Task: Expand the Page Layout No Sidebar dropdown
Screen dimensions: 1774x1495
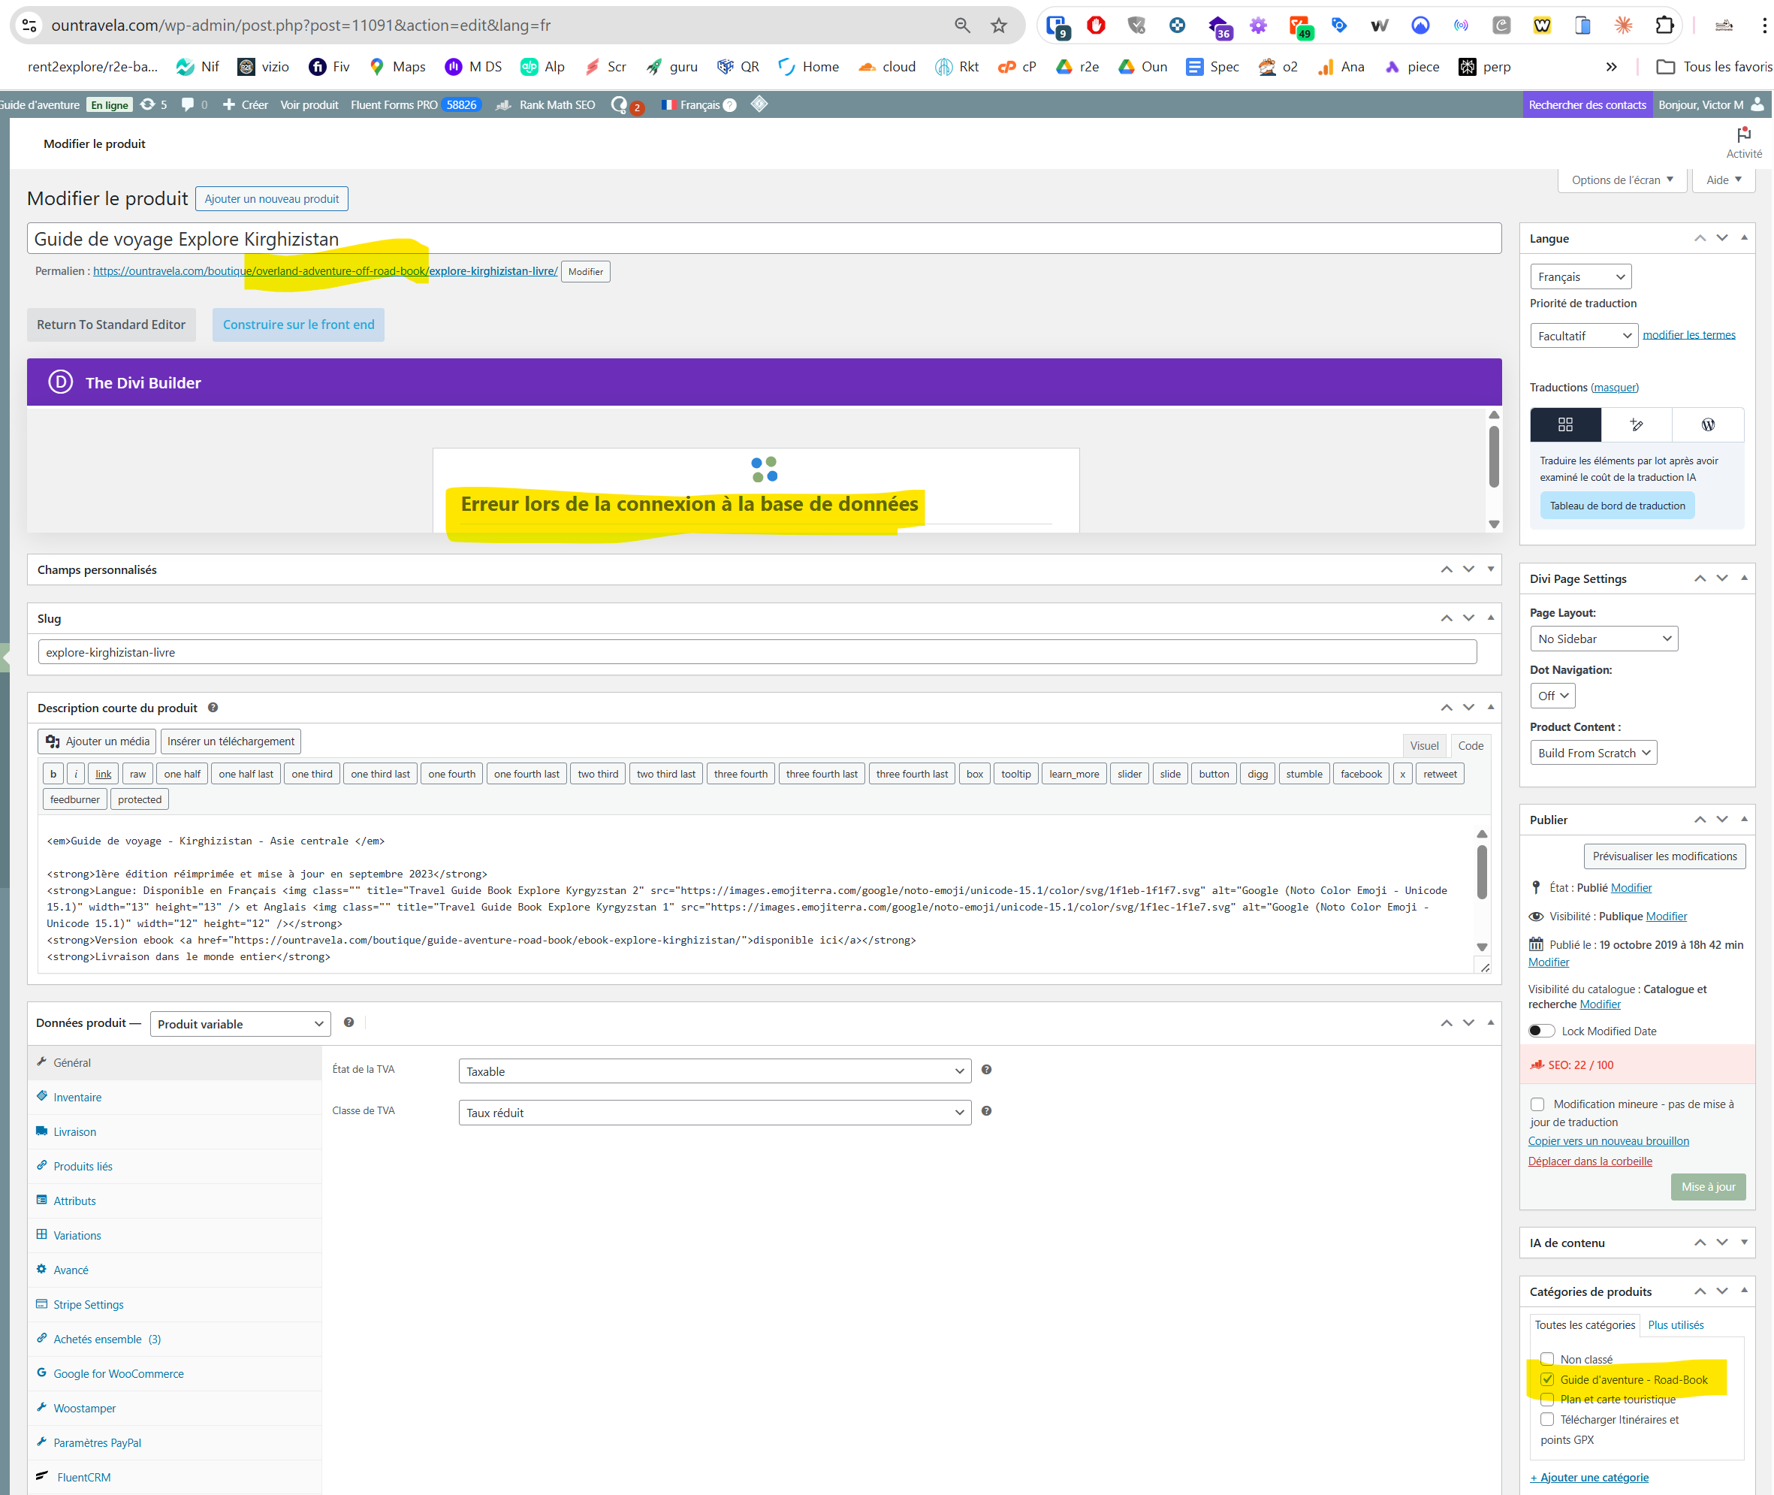Action: pos(1603,639)
